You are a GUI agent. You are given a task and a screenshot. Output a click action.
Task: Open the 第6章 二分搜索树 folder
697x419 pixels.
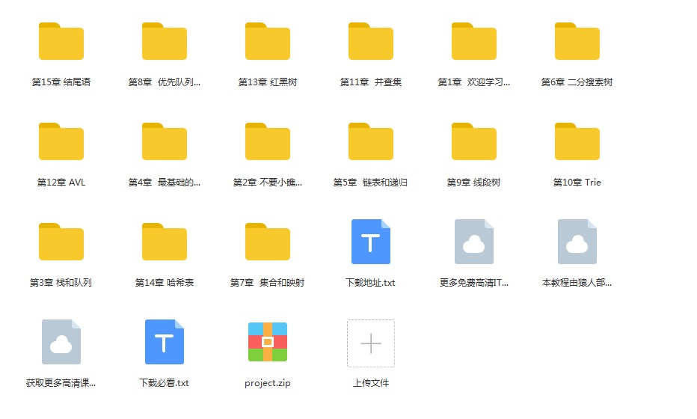coord(577,42)
